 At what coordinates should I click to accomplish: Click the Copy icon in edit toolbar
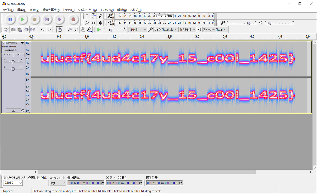13,30
